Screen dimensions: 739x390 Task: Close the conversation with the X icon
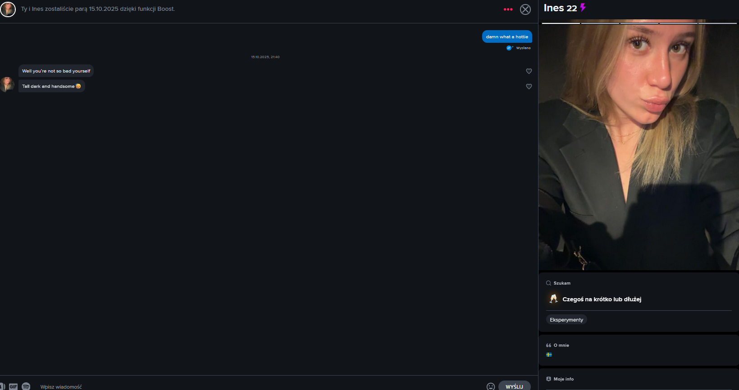pos(525,9)
